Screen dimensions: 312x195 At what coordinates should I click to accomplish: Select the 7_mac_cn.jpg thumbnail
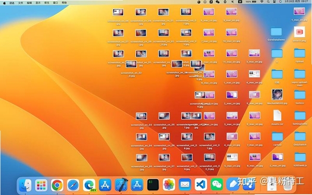(209, 32)
